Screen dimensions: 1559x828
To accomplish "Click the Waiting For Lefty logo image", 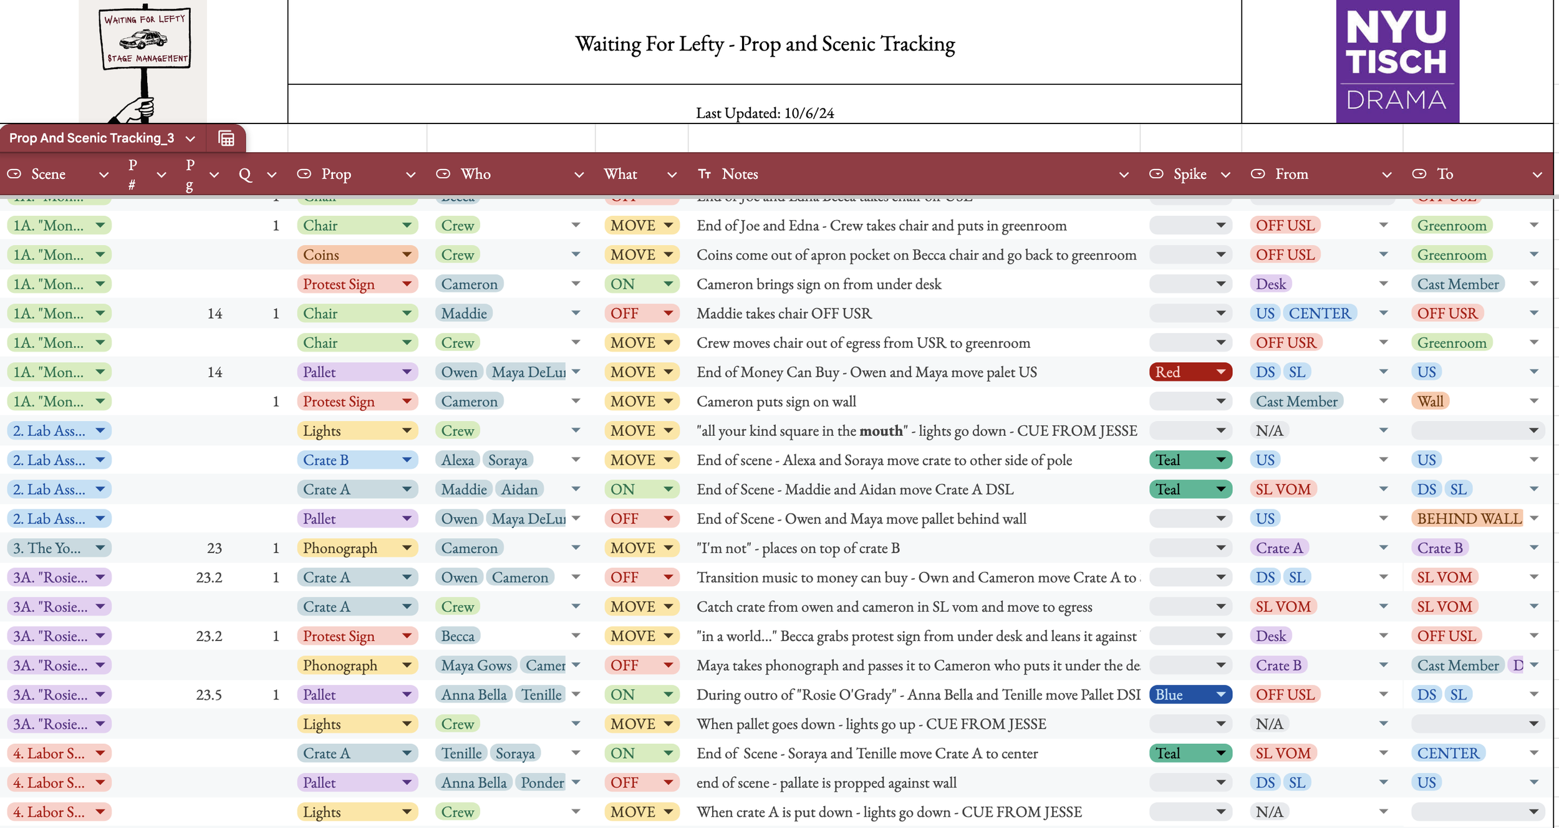I will click(x=143, y=62).
